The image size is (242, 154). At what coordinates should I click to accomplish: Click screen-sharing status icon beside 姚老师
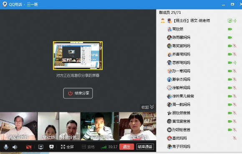(x=230, y=21)
